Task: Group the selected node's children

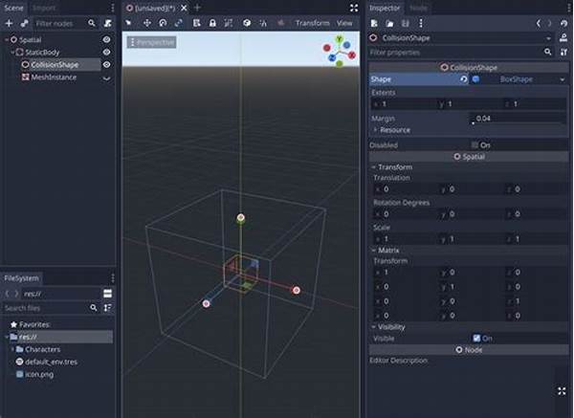Action: coord(228,23)
